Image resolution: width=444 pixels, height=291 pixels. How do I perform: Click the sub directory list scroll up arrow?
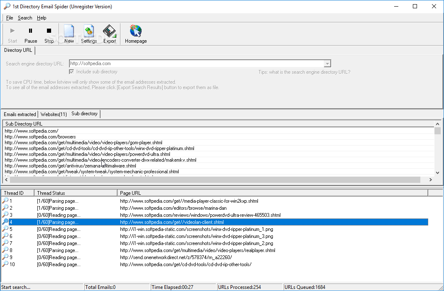(x=437, y=124)
